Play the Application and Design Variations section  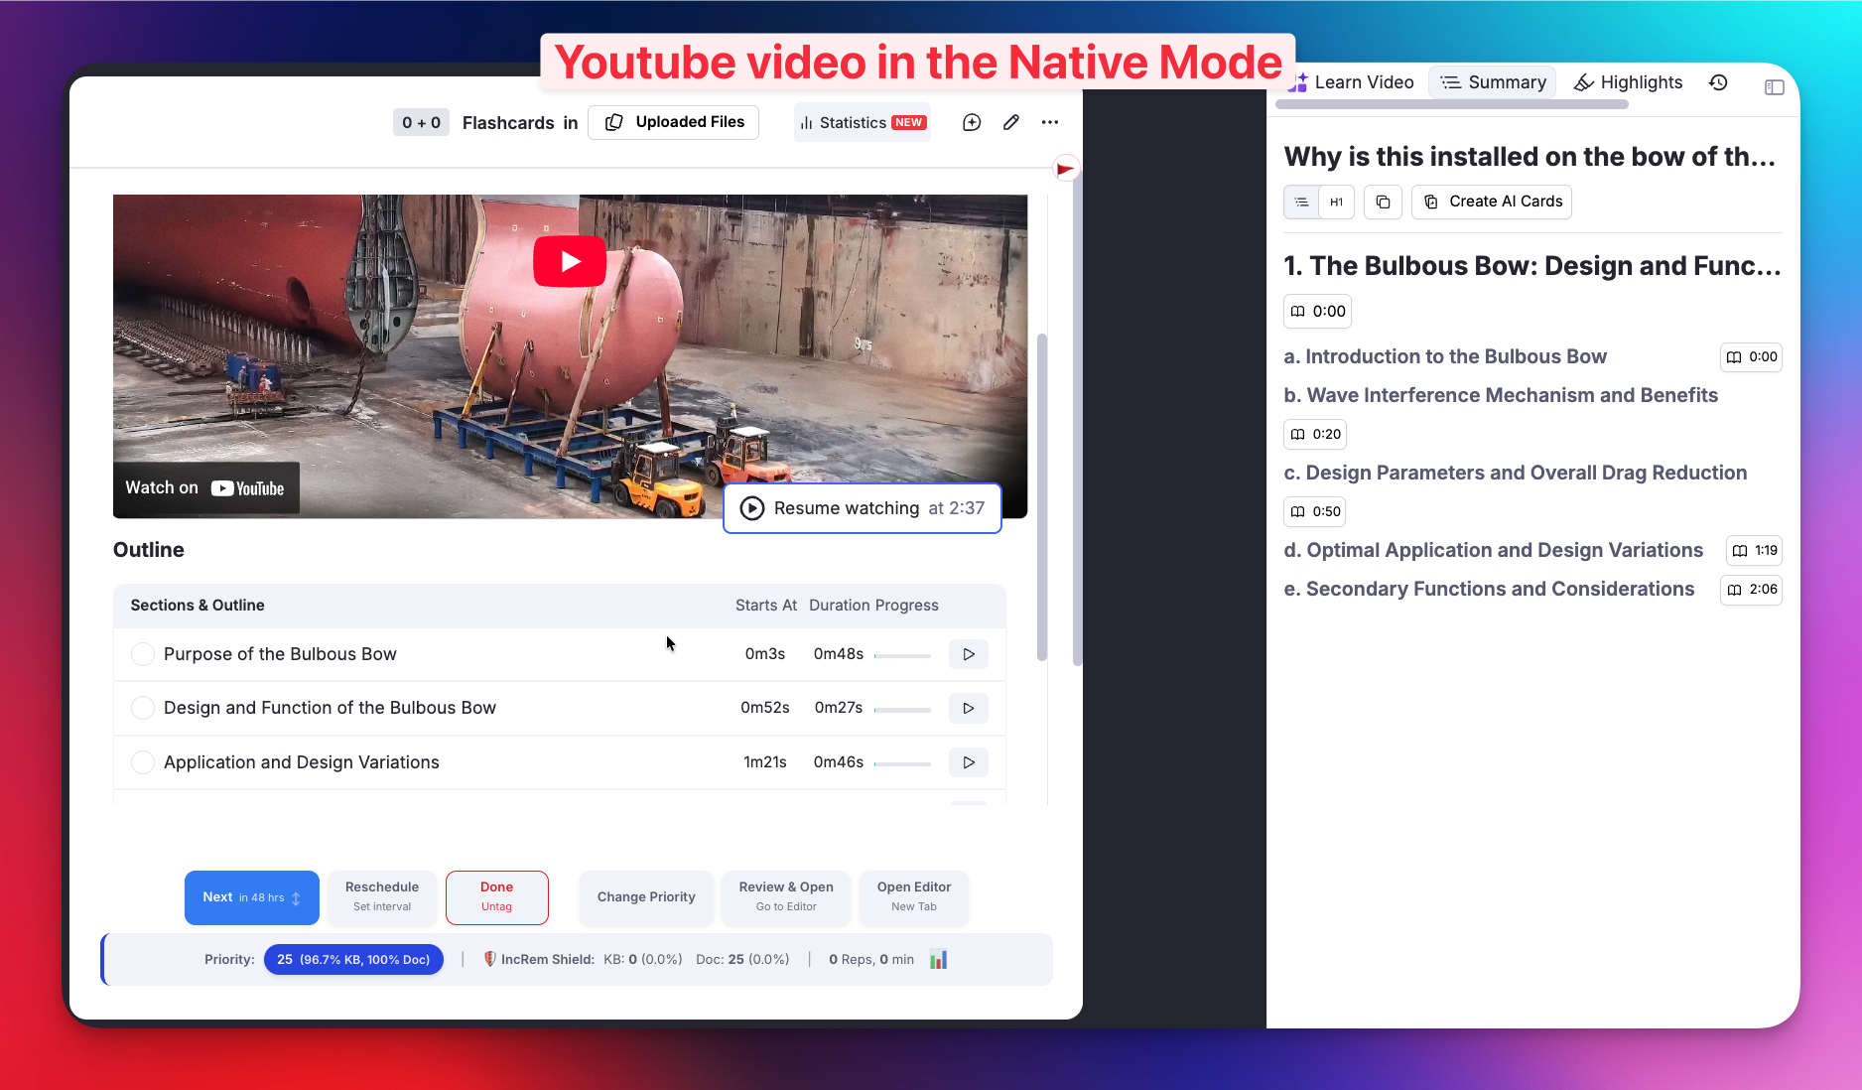coord(969,762)
